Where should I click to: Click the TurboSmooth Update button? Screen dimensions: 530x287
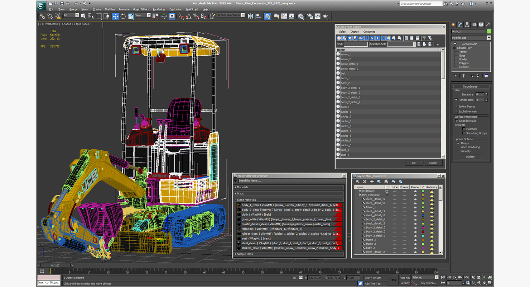(x=470, y=157)
